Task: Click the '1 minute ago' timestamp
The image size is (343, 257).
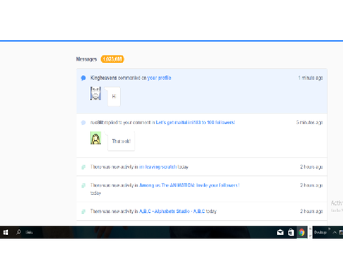Action: [x=311, y=78]
